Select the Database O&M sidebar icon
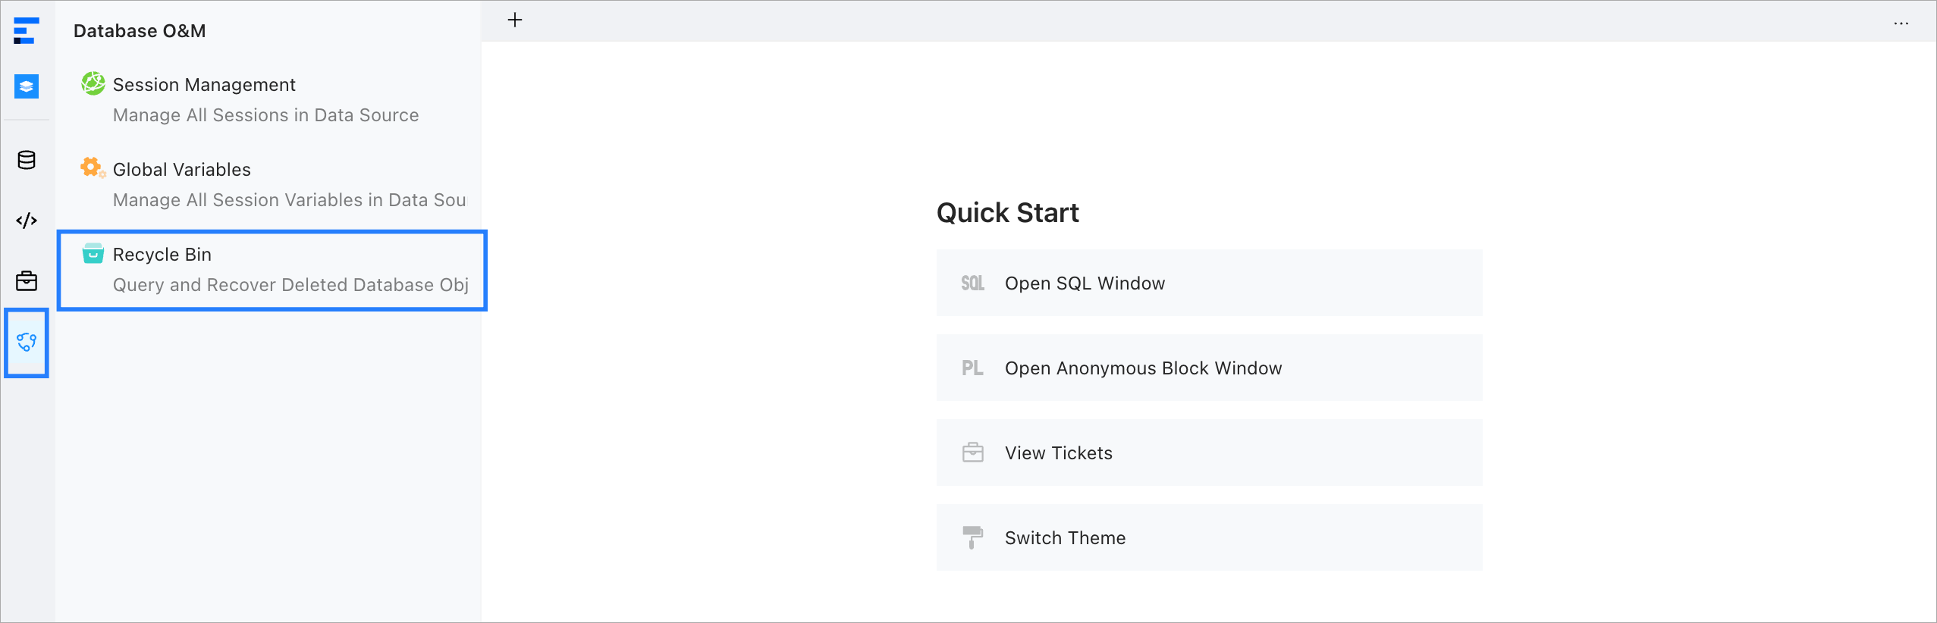This screenshot has height=623, width=1937. (27, 343)
